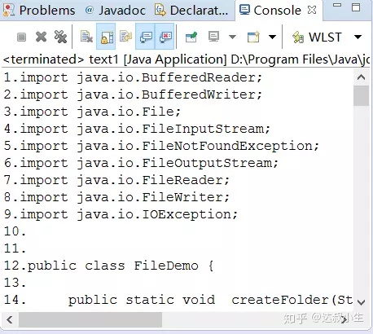Click the Open Console icon

tap(253, 37)
